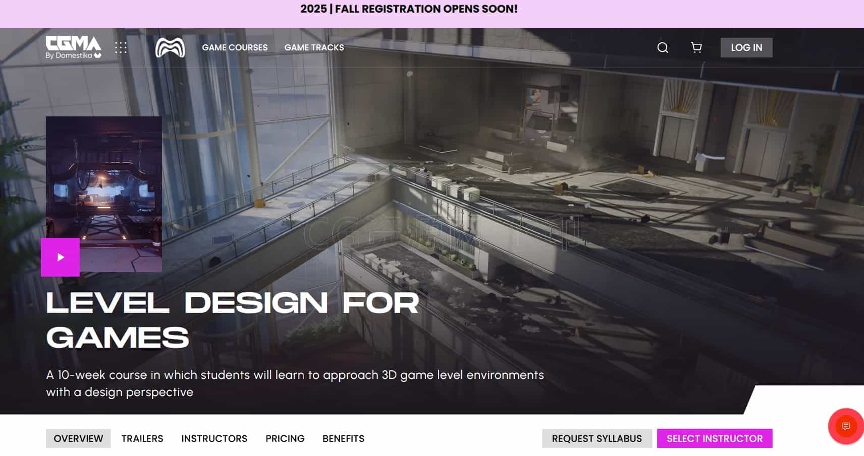Open the BENEFITS tab
The width and height of the screenshot is (864, 456).
(x=344, y=438)
